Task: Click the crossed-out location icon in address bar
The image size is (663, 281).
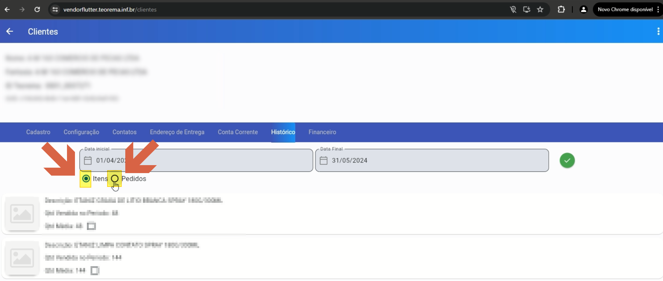Action: pyautogui.click(x=513, y=9)
